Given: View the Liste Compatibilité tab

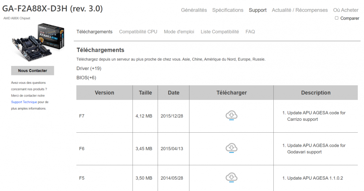Looking at the screenshot, I should (x=220, y=32).
